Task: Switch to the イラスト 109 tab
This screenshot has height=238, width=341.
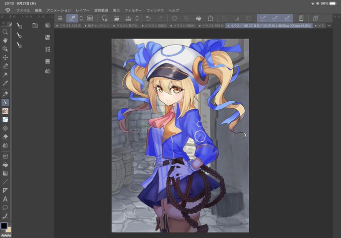Action: [x=154, y=26]
